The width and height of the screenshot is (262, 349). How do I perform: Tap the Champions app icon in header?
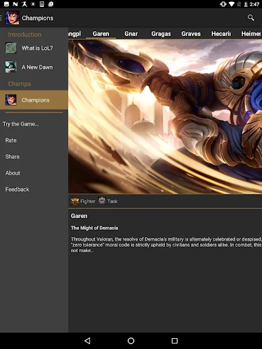pos(12,18)
